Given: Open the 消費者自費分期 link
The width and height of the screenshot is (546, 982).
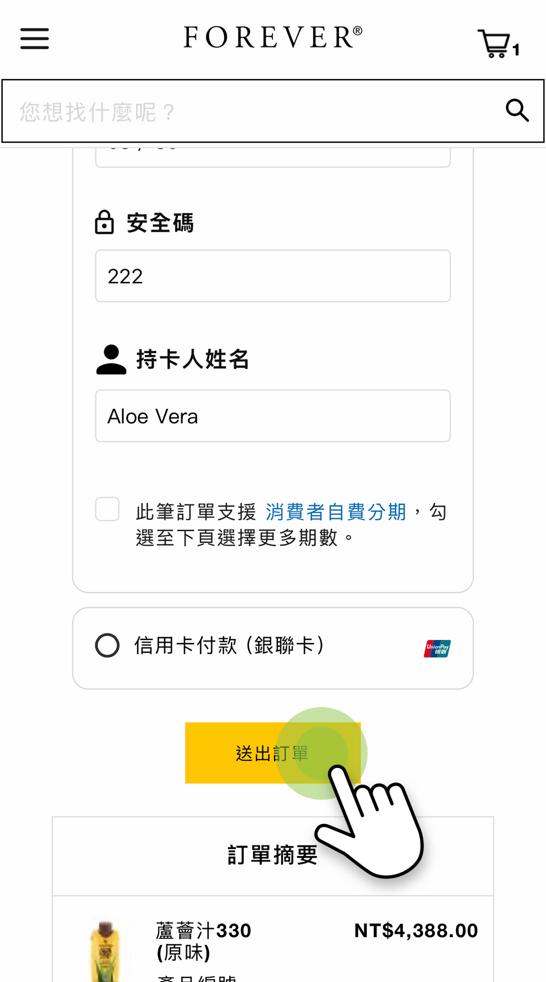Looking at the screenshot, I should [336, 512].
